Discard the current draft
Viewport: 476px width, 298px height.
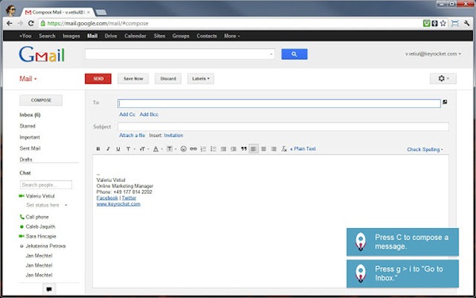tap(168, 79)
